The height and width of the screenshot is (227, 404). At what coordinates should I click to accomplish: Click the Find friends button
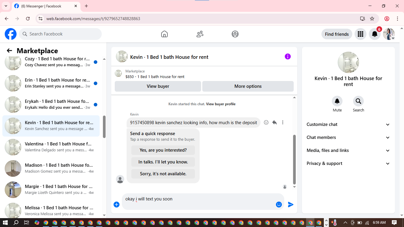(337, 34)
